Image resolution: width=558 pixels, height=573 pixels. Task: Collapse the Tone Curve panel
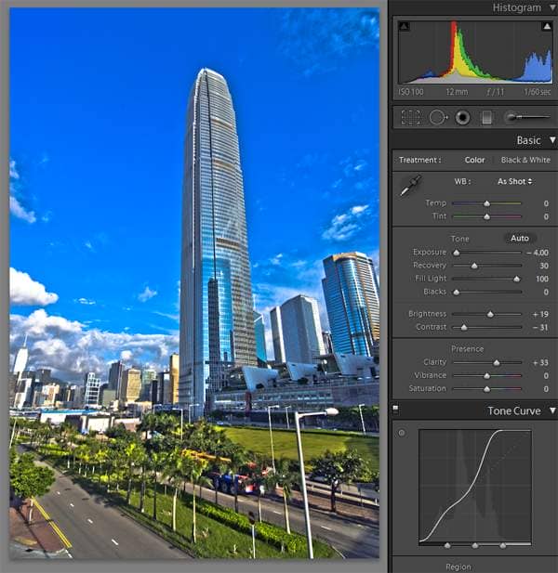551,410
